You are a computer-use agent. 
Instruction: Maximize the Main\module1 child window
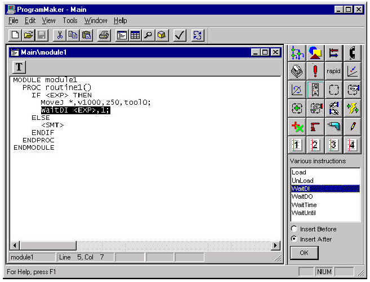265,52
